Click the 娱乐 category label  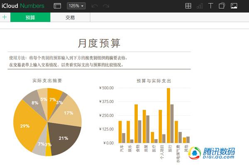pyautogui.click(x=130, y=148)
